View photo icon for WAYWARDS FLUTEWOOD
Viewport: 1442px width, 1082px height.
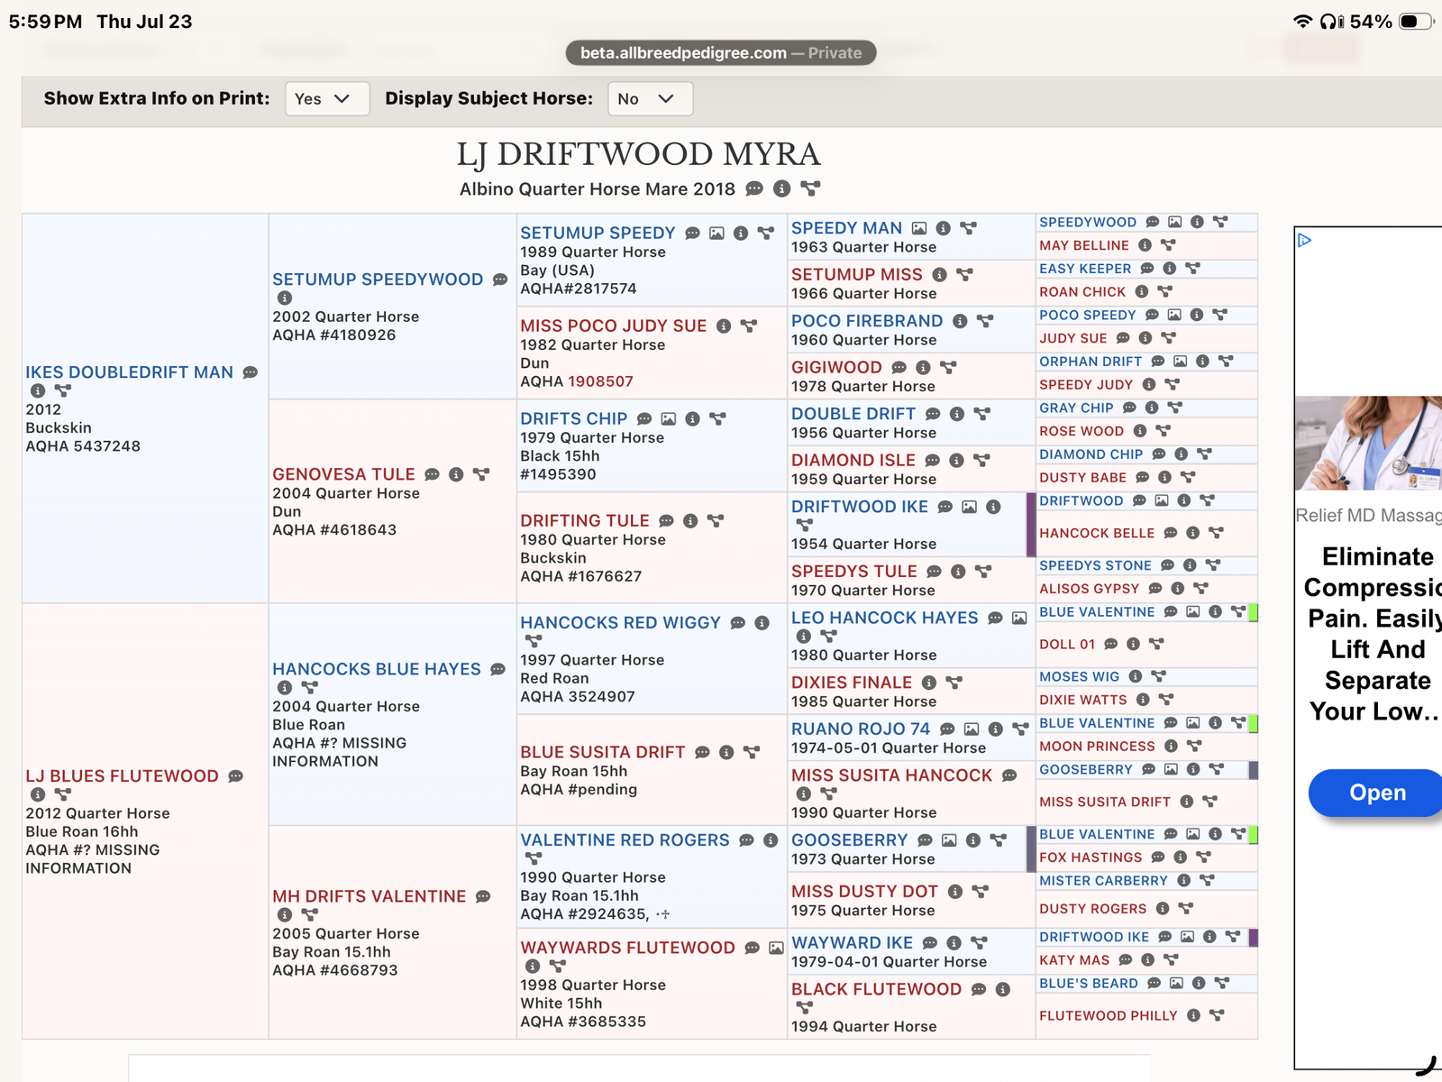[x=776, y=948]
